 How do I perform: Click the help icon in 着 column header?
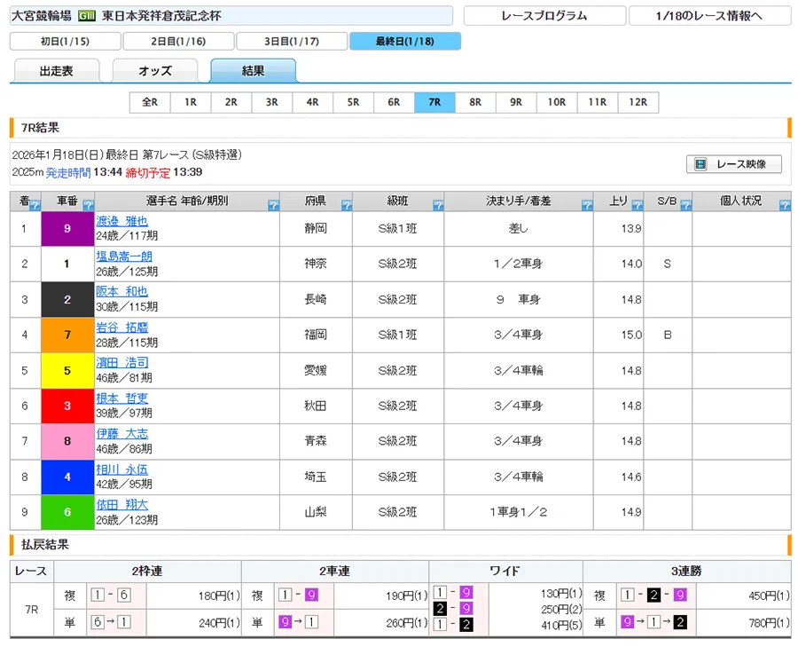[x=35, y=205]
